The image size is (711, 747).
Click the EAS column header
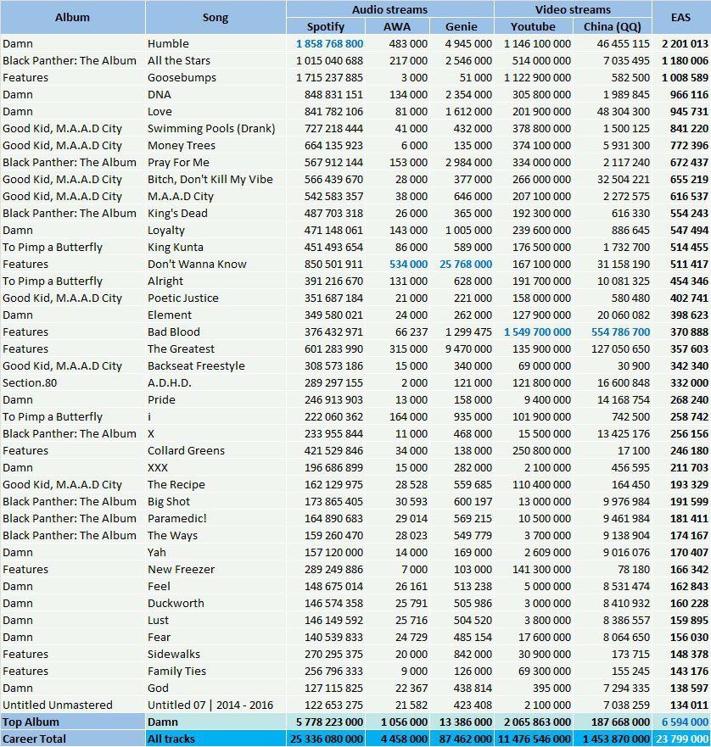pos(681,18)
